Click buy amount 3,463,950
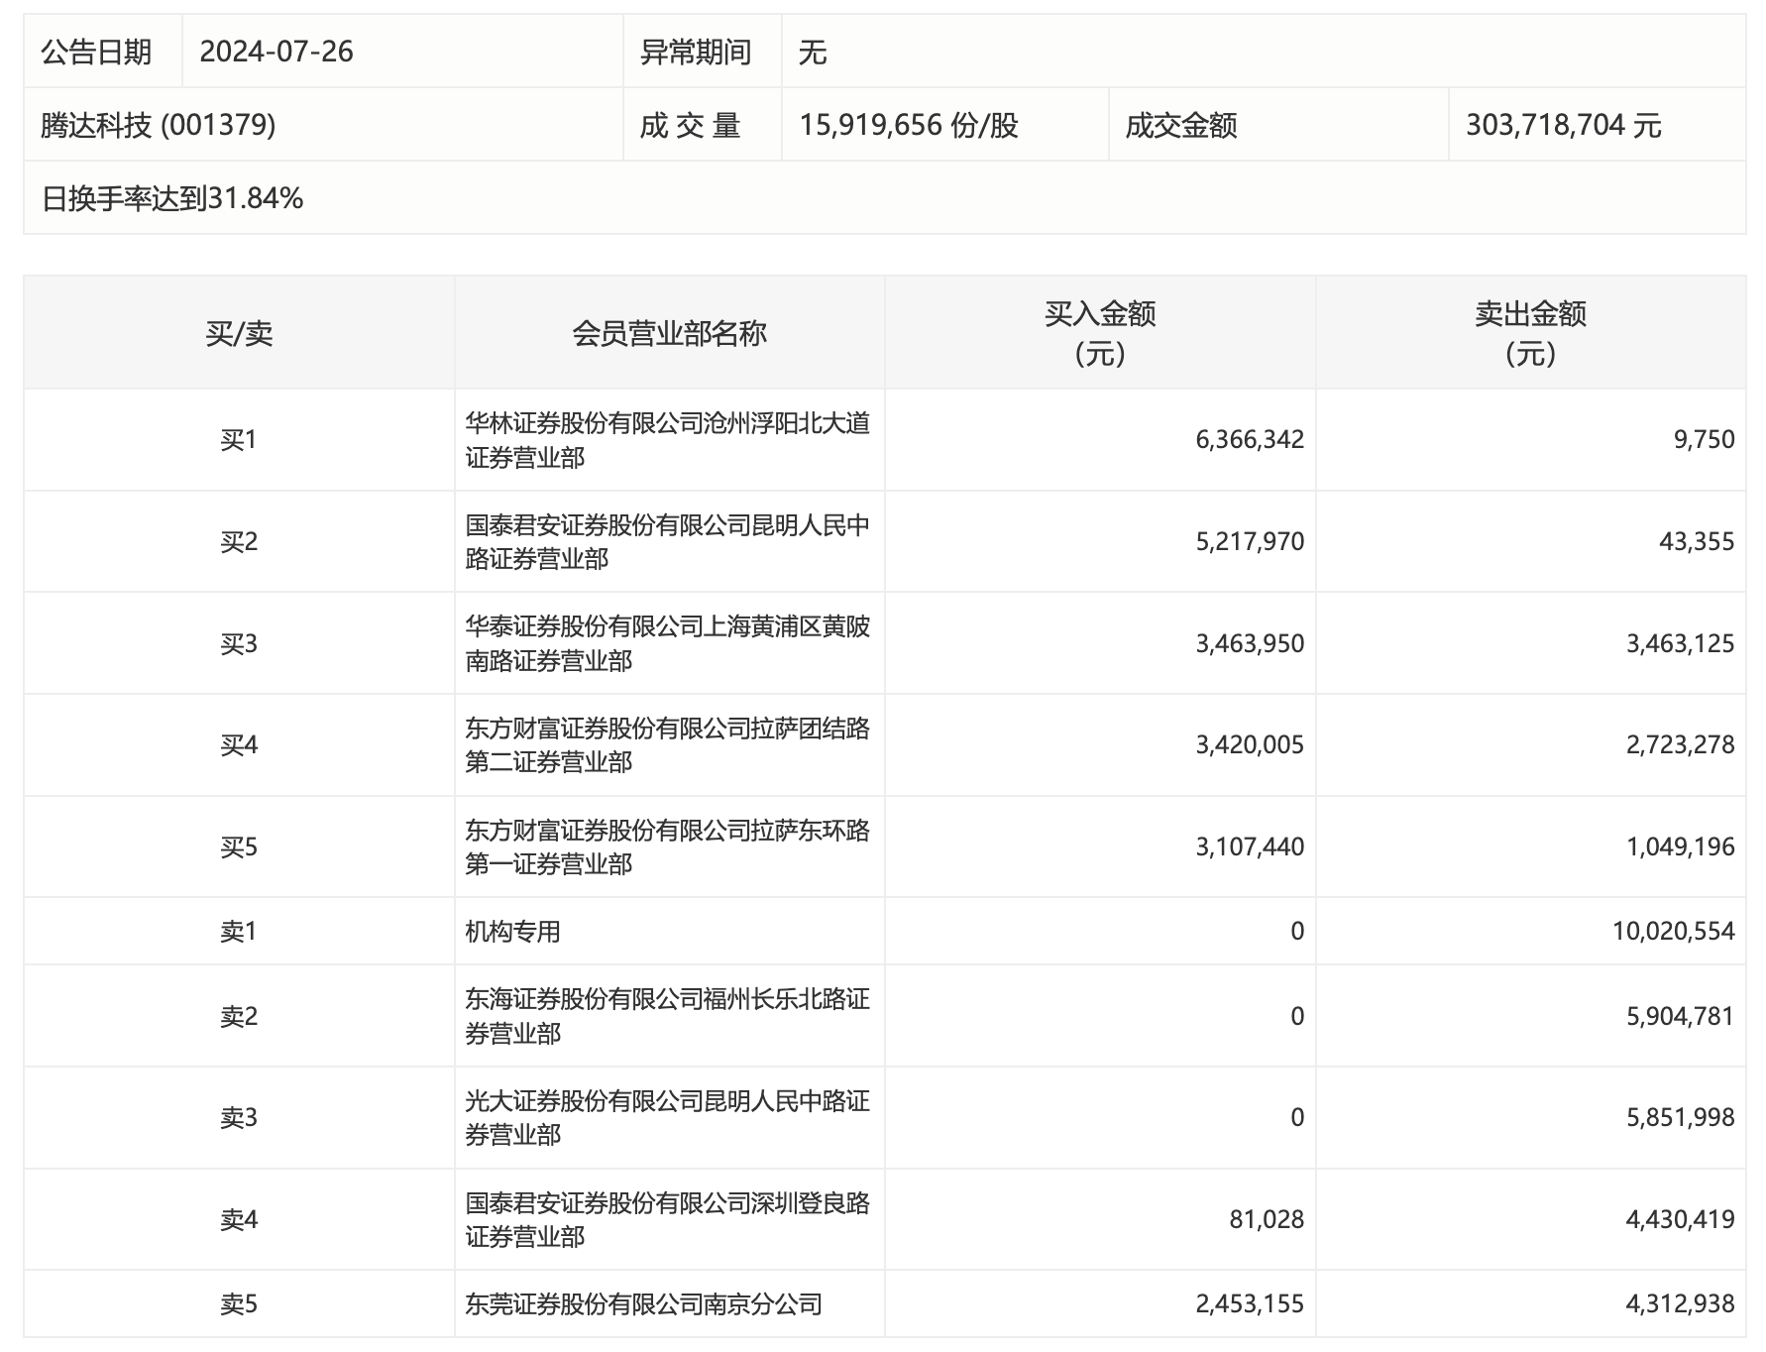The width and height of the screenshot is (1766, 1352). point(1250,643)
